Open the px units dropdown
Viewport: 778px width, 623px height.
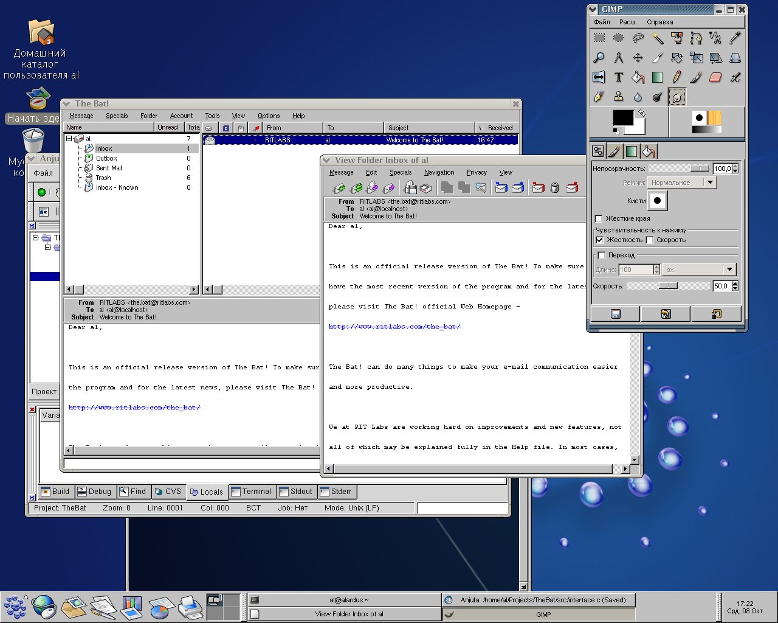(700, 270)
